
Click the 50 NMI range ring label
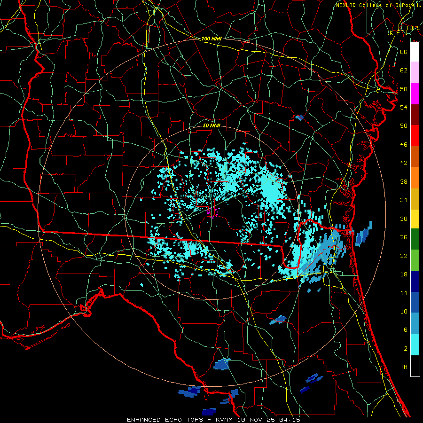pyautogui.click(x=211, y=125)
